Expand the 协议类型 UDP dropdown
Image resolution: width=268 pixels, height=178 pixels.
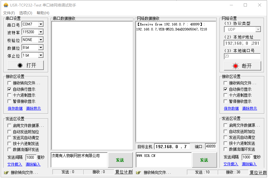point(258,30)
